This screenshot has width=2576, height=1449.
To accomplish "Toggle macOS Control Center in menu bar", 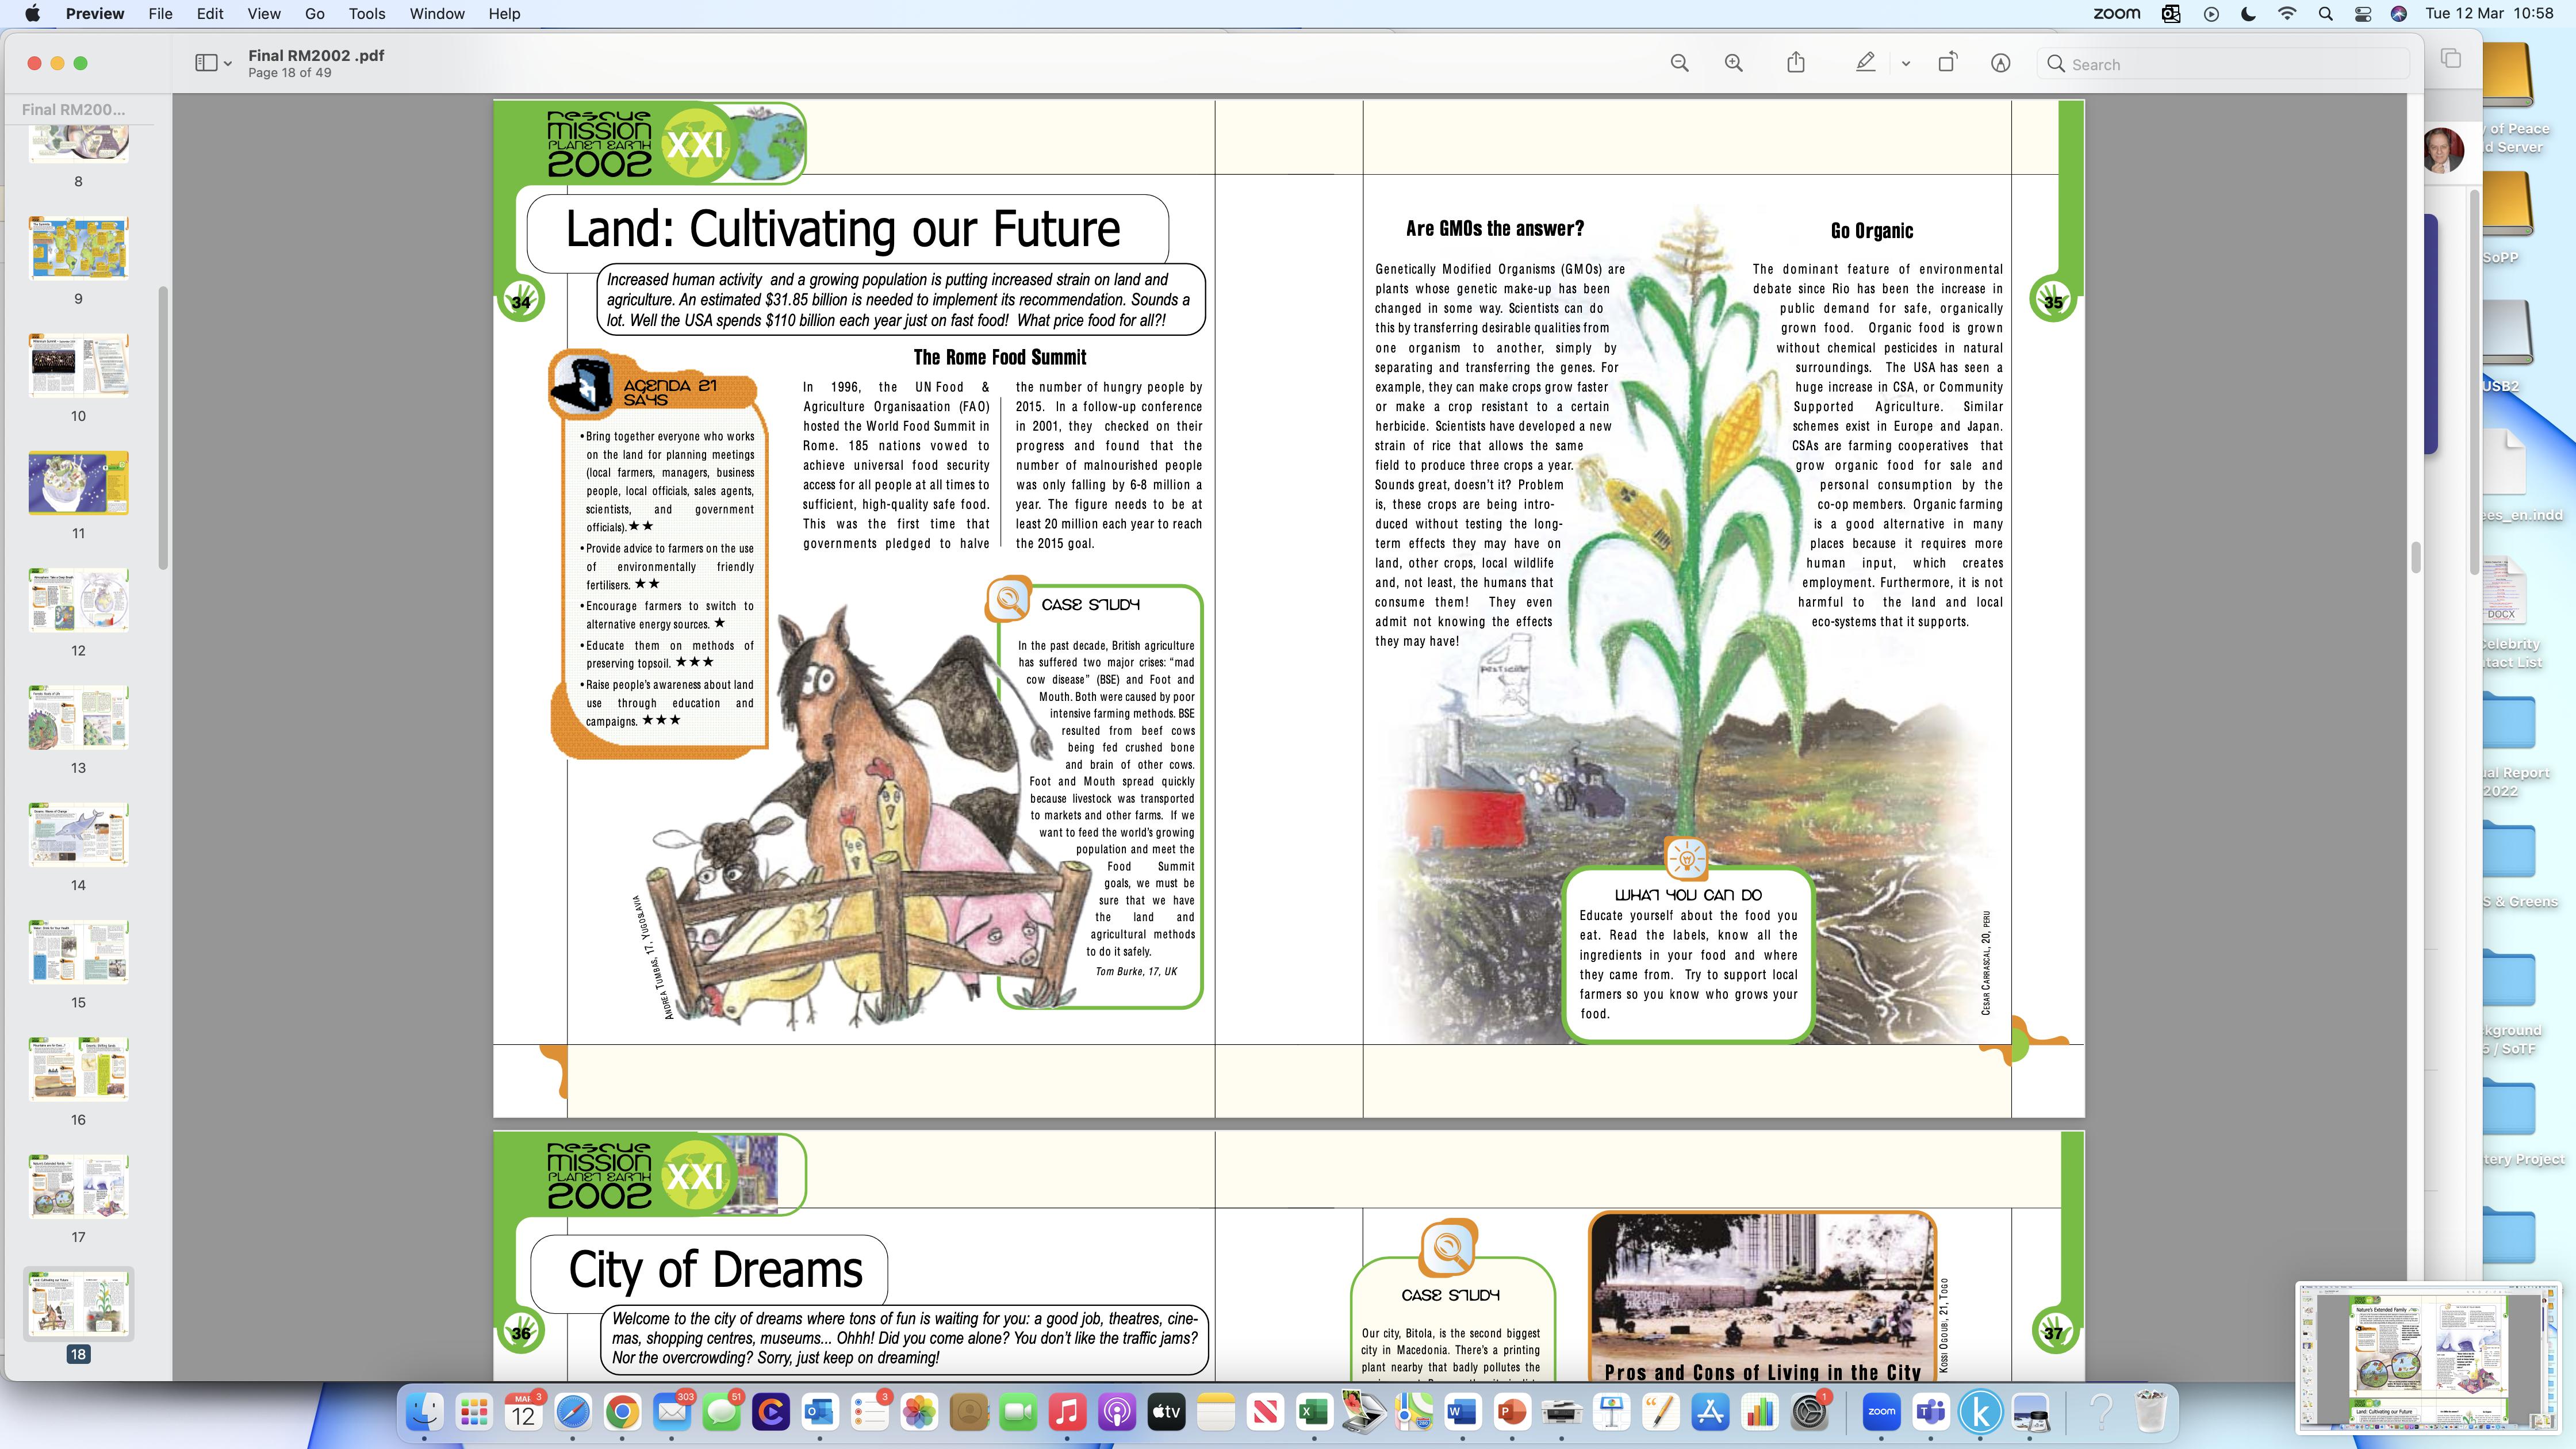I will click(2362, 14).
